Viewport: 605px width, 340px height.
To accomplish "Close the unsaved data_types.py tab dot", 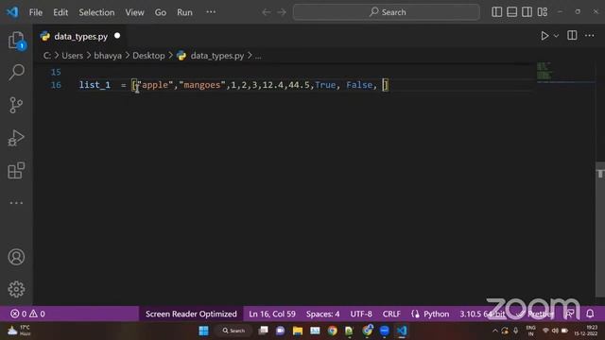I will pos(117,36).
